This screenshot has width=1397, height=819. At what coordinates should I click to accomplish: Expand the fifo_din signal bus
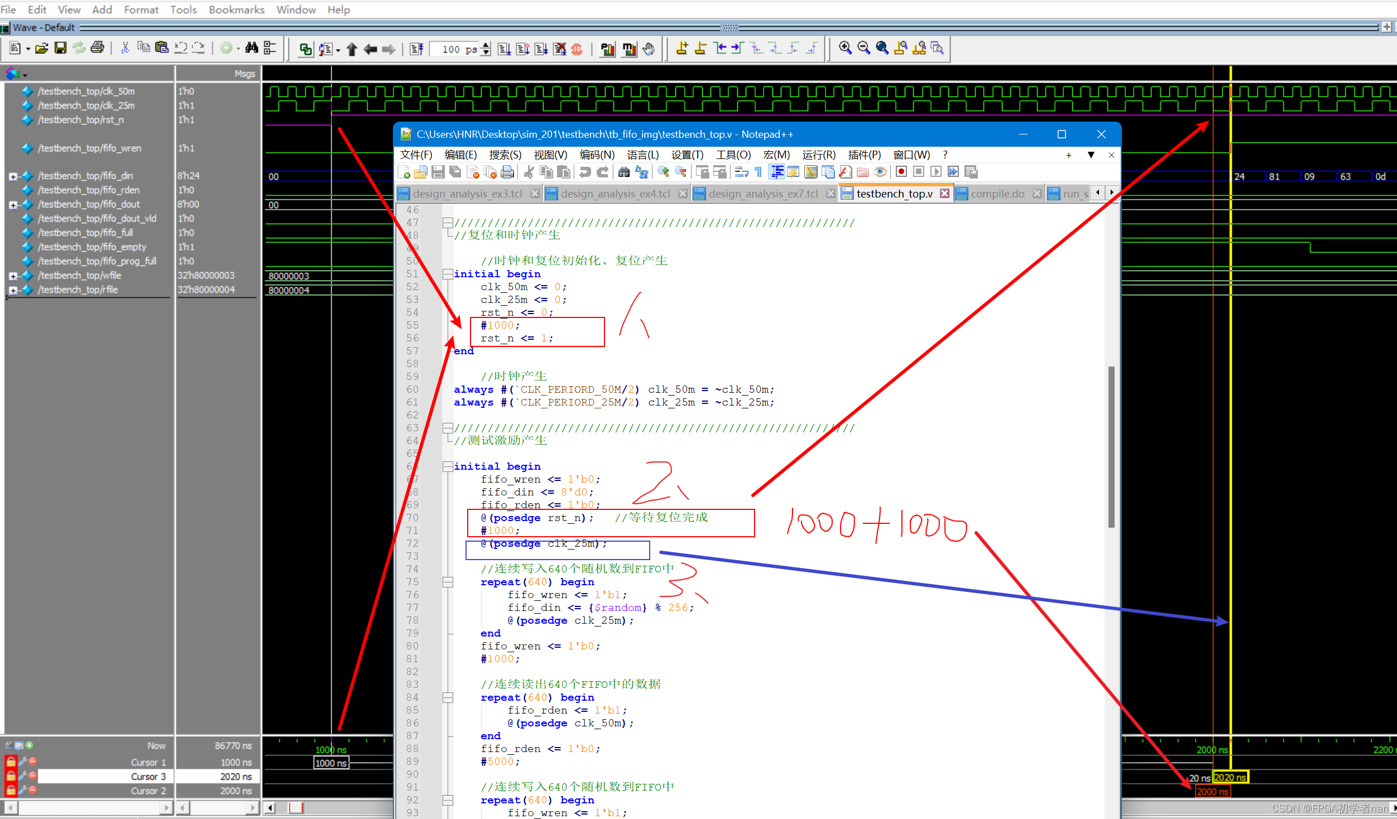13,176
